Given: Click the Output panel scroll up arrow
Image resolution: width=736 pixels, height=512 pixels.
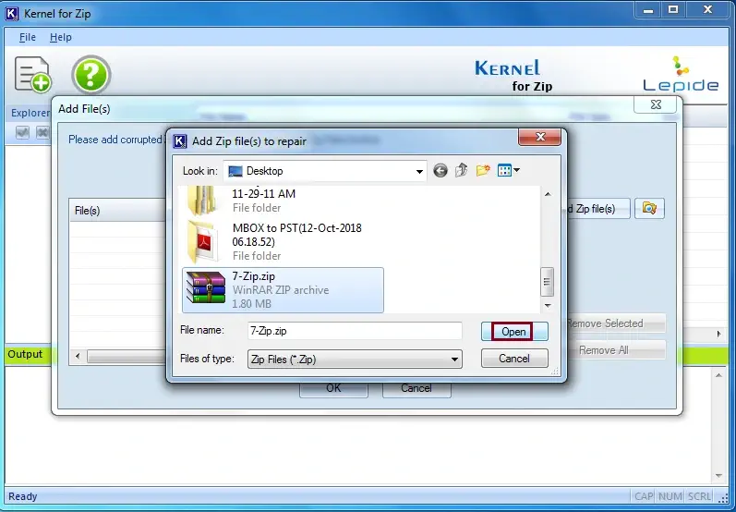Looking at the screenshot, I should tap(718, 375).
